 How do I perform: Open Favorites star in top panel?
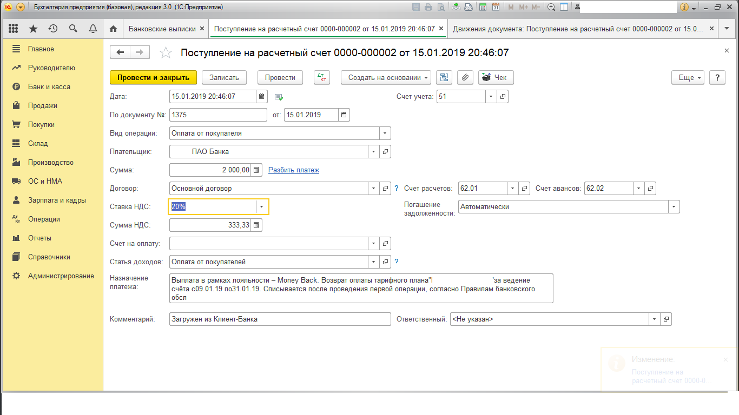pos(33,29)
